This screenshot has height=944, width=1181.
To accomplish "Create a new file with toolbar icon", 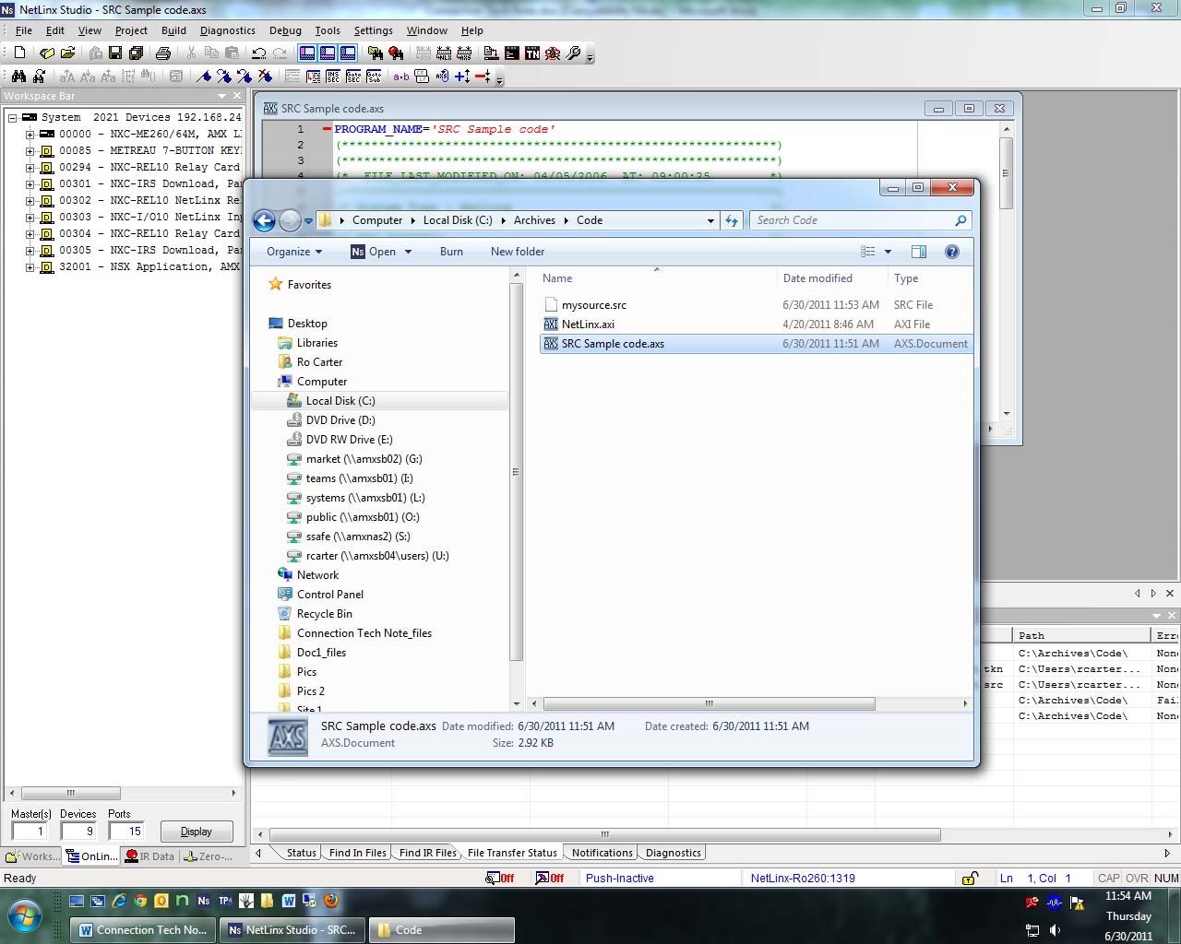I will (x=19, y=53).
